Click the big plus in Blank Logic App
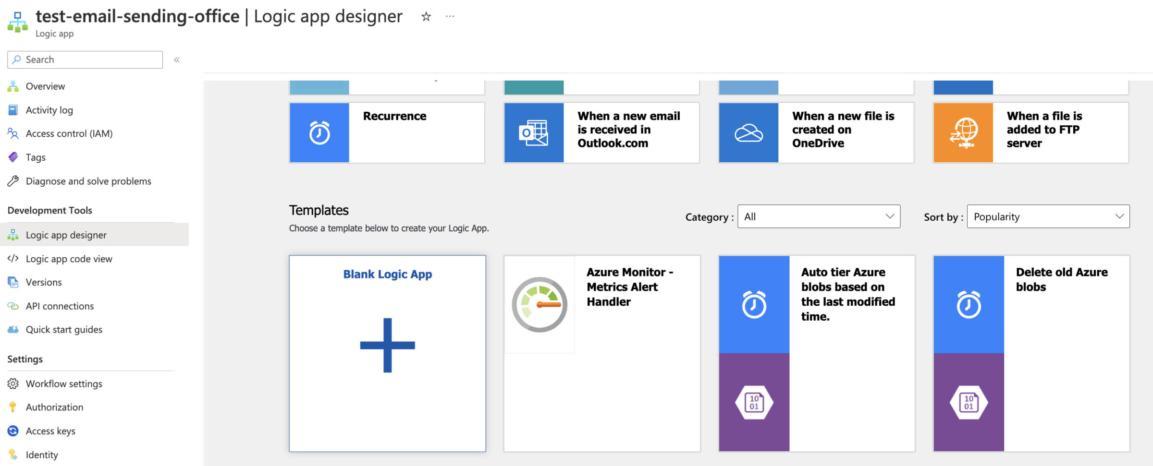 coord(388,345)
